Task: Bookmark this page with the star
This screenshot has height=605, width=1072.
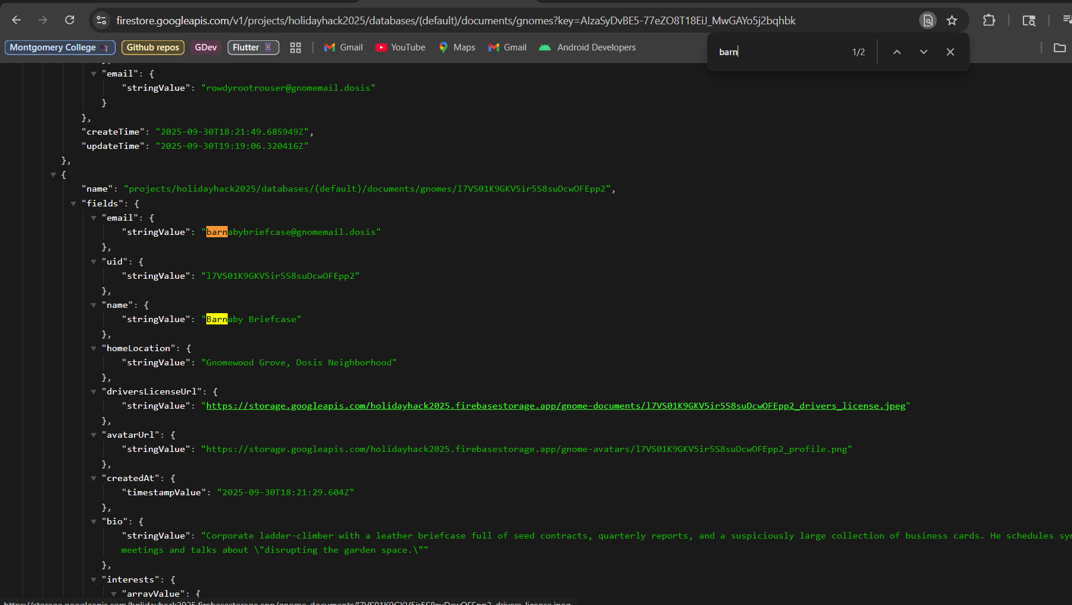Action: tap(952, 20)
